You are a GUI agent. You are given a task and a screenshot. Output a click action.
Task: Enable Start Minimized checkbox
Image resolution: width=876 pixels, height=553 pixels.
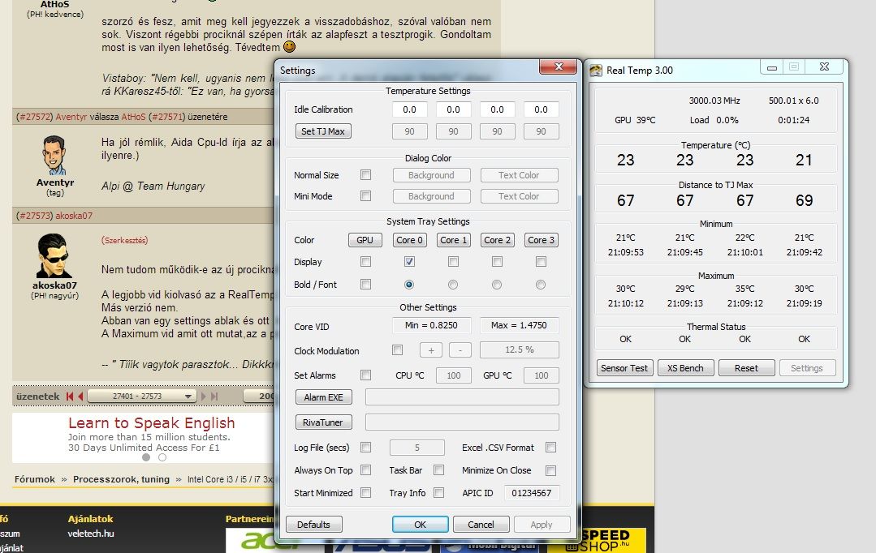pyautogui.click(x=365, y=493)
